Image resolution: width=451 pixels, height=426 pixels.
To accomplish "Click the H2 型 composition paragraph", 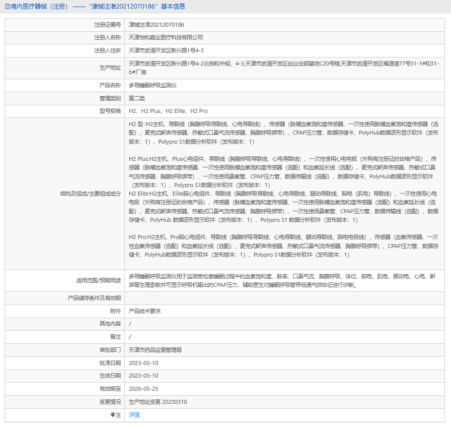I will coord(283,133).
